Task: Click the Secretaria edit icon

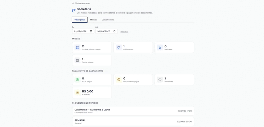Action: [x=74, y=11]
